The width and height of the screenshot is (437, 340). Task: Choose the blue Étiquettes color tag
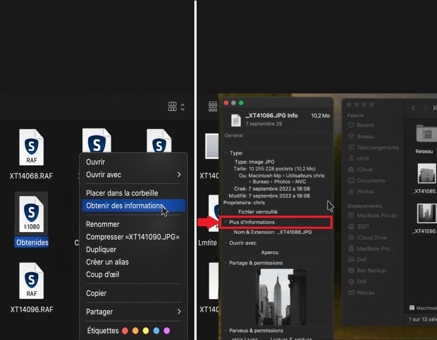(156, 331)
